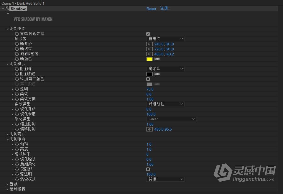
Task: Open black 阴影颜色 color swatch
Action: coord(149,74)
